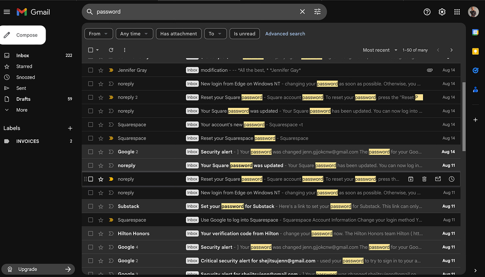
Task: Open the 'Set your password for Substack' email
Action: coord(271,206)
